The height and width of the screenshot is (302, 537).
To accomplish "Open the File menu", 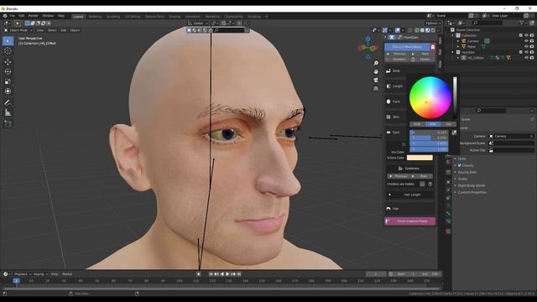I will click(x=13, y=16).
